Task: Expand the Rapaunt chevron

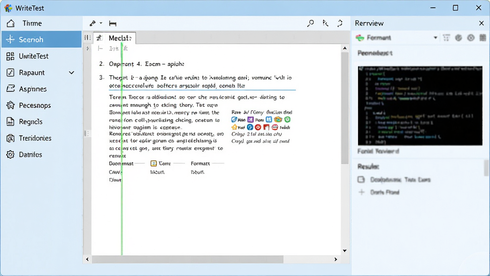Action: click(72, 73)
